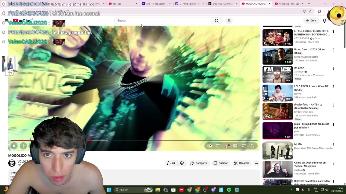Open options for Cómo ser buen streamer video
346x194 pixels.
tap(333, 163)
